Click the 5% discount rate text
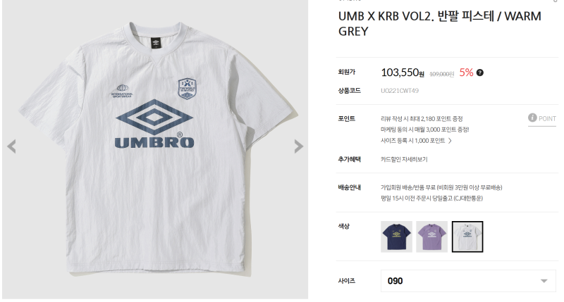Screen dimensions: 564x302 pyautogui.click(x=466, y=73)
